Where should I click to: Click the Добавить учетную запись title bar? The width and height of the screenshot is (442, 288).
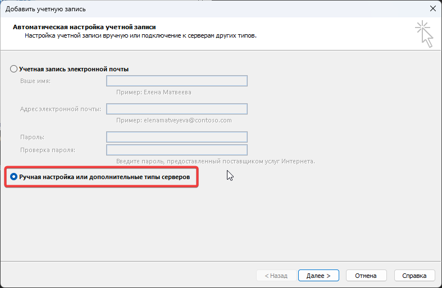tap(168, 8)
